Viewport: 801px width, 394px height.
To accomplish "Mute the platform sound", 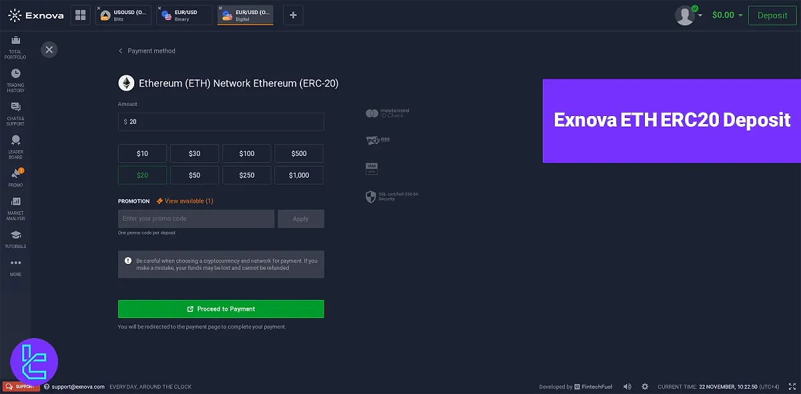I will [x=627, y=386].
